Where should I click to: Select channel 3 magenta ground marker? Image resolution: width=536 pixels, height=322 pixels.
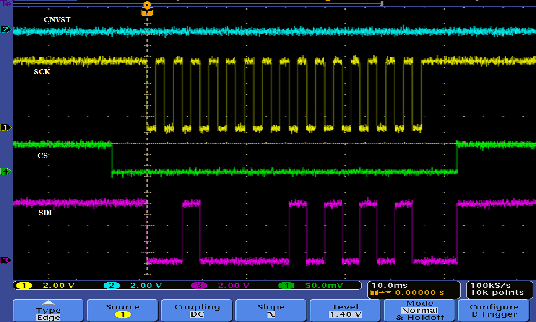click(x=6, y=260)
